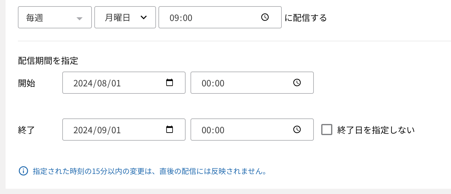The width and height of the screenshot is (451, 194).
Task: Click the gray arrow in the 毎週 box
Action: coord(80,19)
